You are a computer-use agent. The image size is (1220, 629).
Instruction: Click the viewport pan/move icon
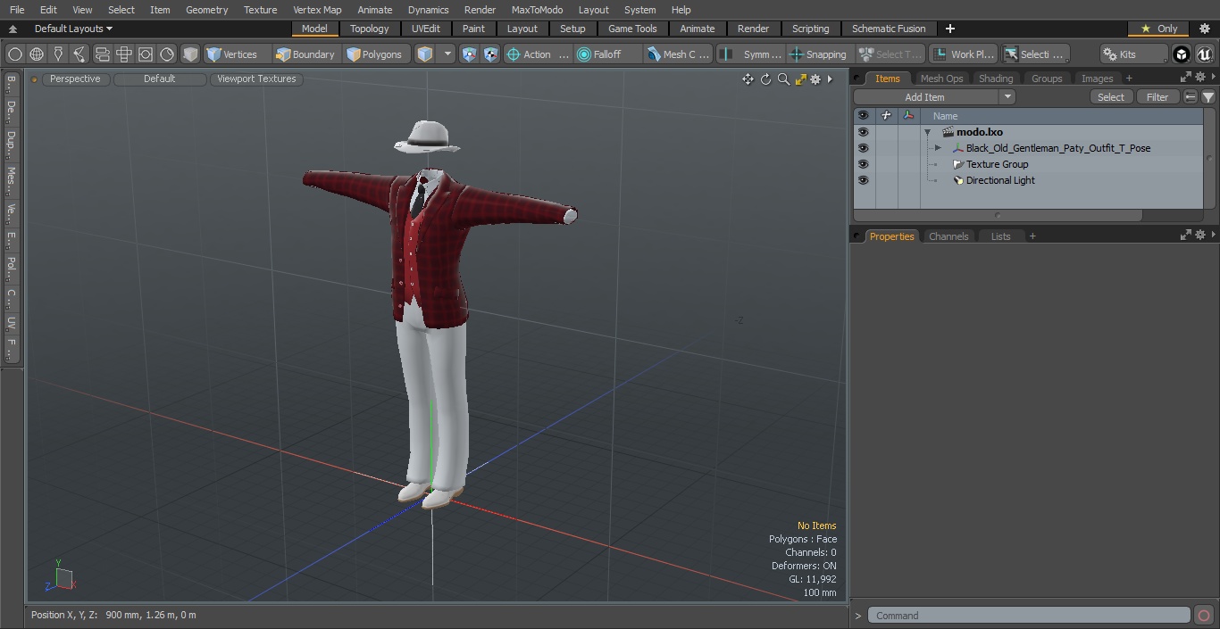pos(748,79)
